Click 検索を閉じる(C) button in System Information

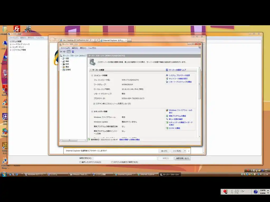tap(182, 158)
